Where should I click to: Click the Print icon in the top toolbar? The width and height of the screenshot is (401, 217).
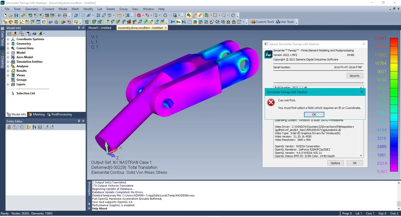[65, 16]
